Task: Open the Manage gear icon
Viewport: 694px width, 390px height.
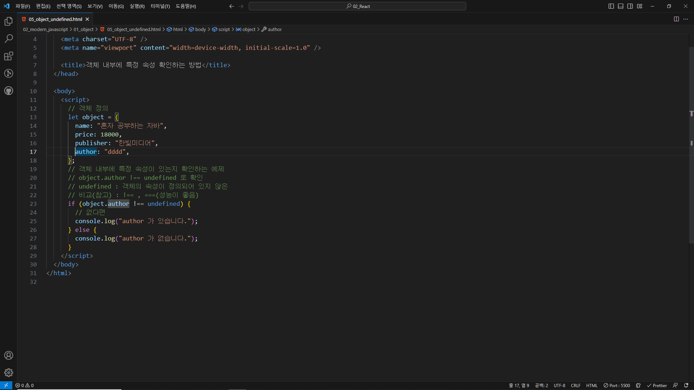Action: tap(9, 373)
